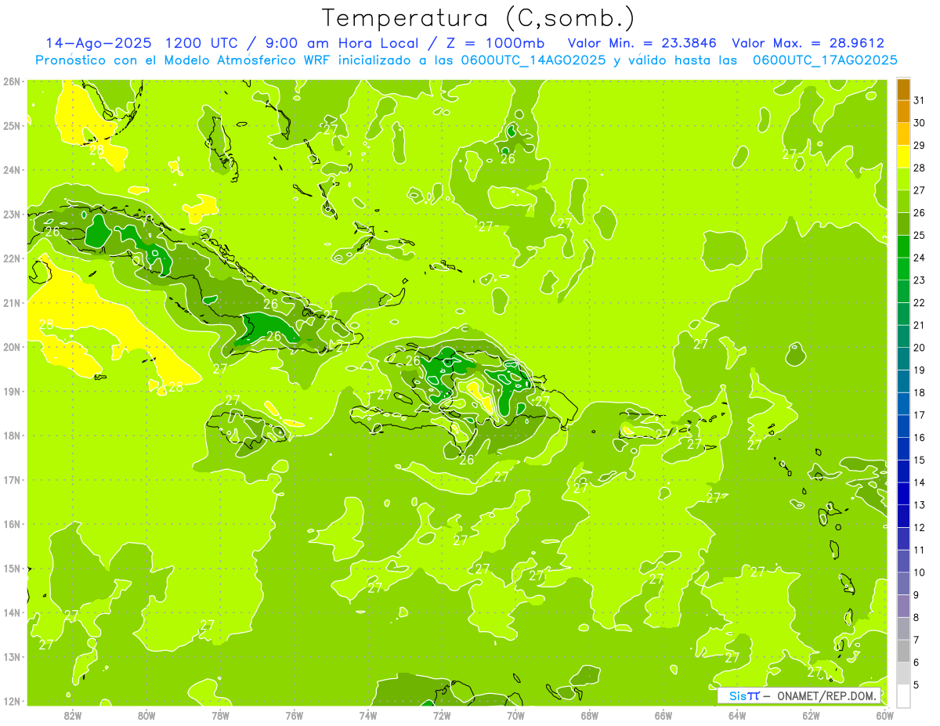Click the 11 value on the color scale
This screenshot has height=726, width=940.
919,550
